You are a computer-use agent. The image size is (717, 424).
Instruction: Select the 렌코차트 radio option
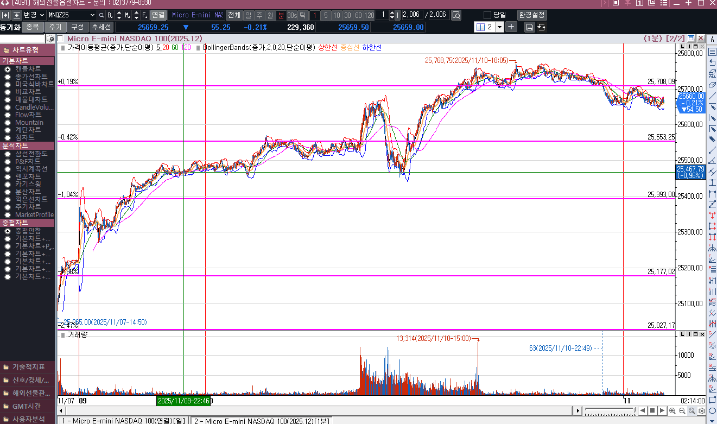click(x=8, y=176)
